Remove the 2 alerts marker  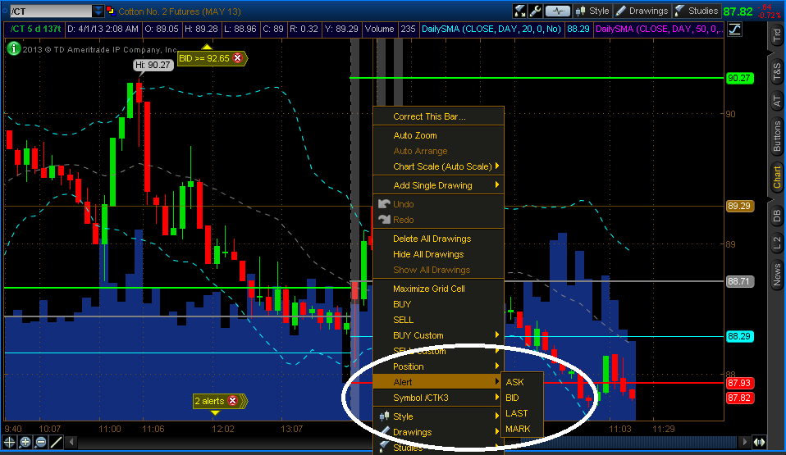232,401
